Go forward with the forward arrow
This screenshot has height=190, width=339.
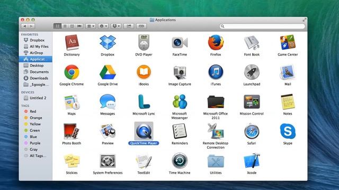pos(31,26)
